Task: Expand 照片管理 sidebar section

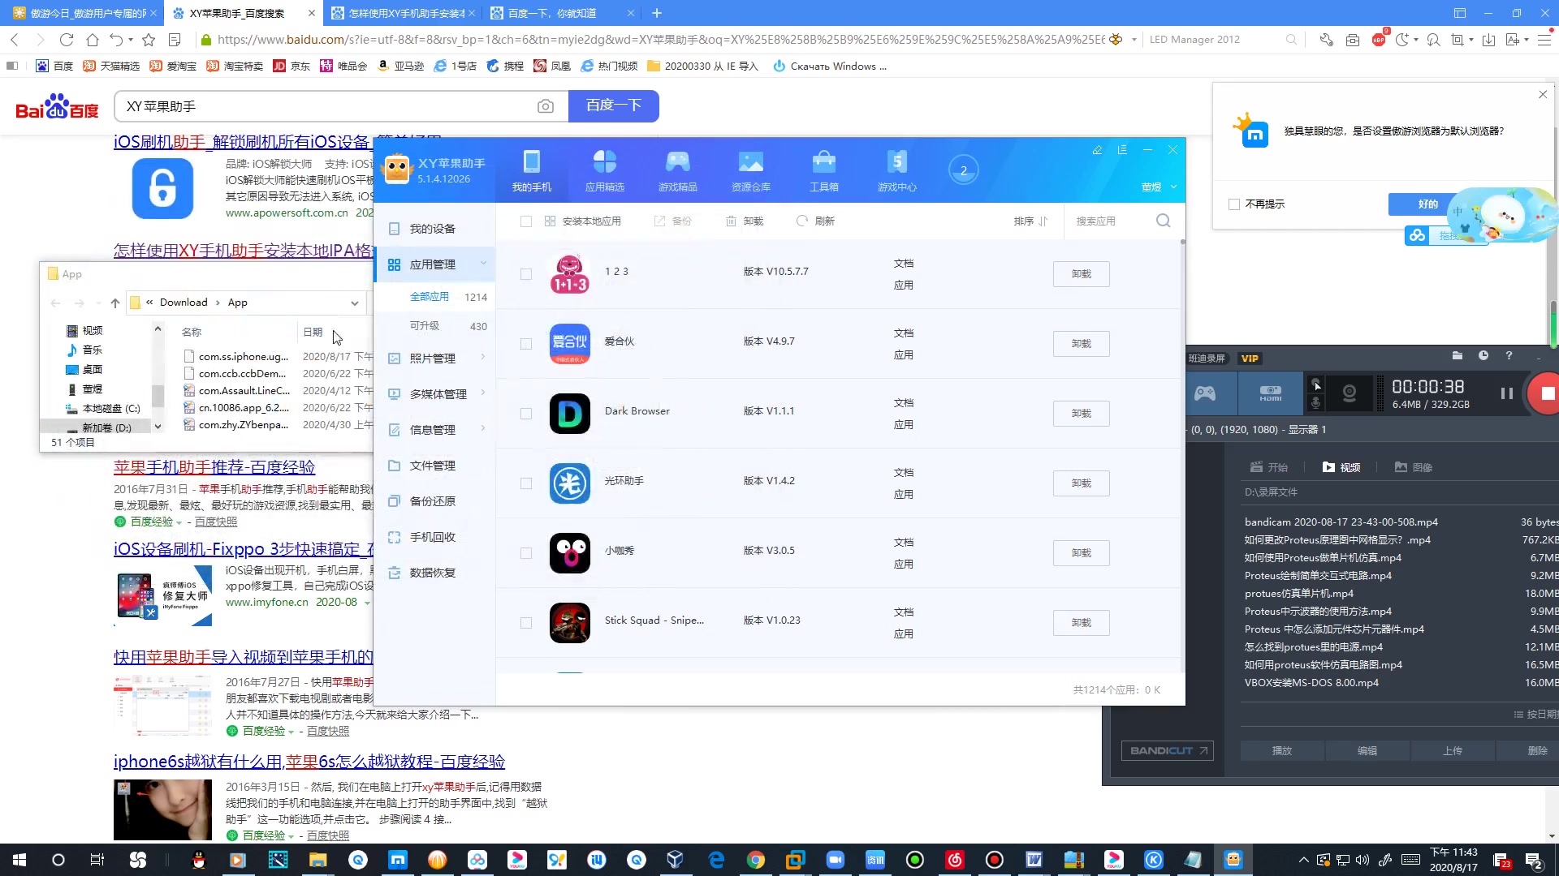Action: point(483,357)
